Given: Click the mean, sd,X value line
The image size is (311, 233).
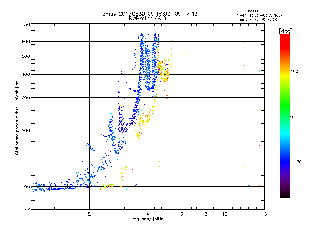Looking at the screenshot, I should click(259, 19).
